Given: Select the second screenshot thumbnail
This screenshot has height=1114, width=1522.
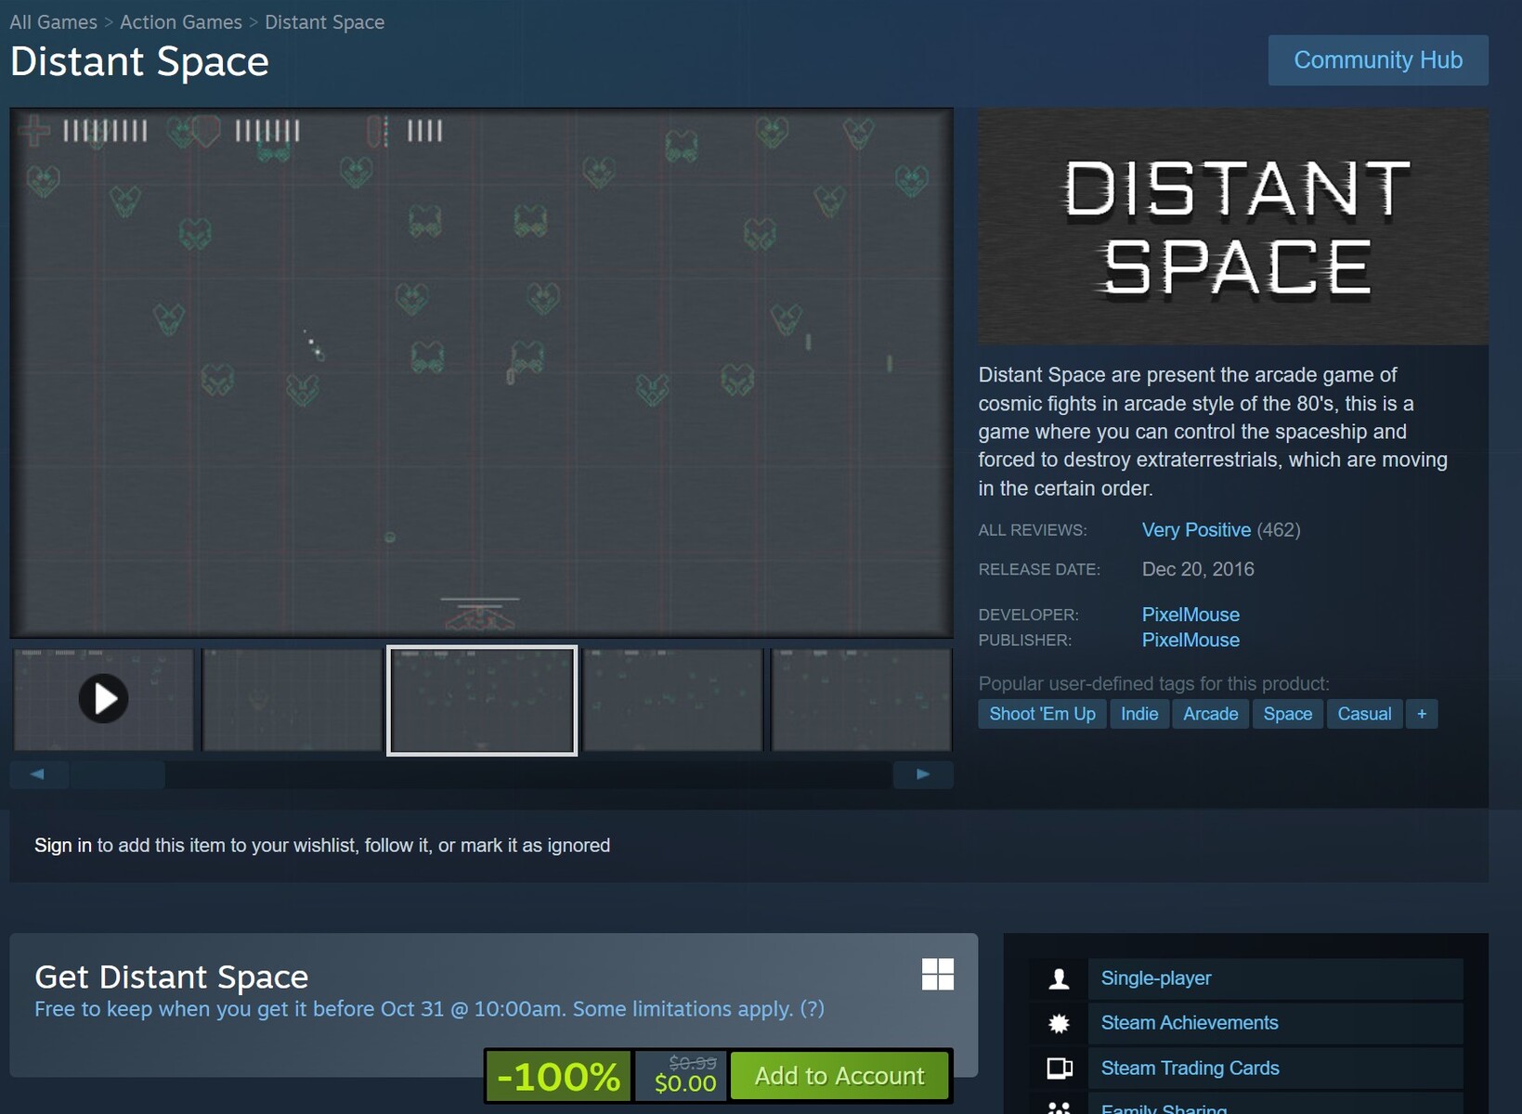Looking at the screenshot, I should point(293,699).
